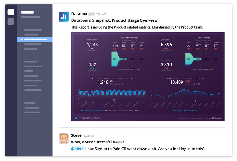Viewport: 237px width, 161px height.
Task: Select the gray workspace square in sidebar
Action: pos(11,21)
